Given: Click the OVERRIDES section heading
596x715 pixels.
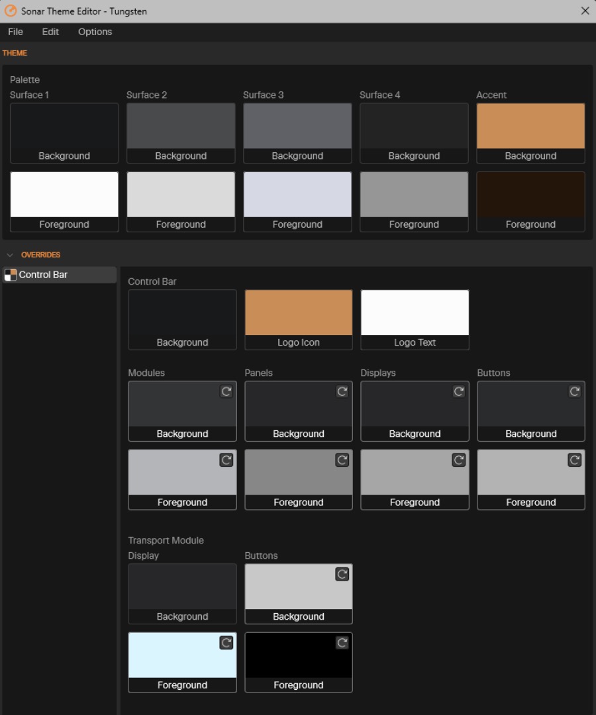Looking at the screenshot, I should pos(40,255).
